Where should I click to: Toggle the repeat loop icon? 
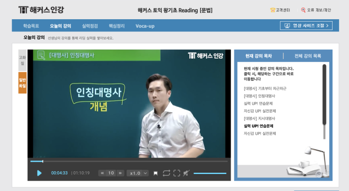click(166, 173)
